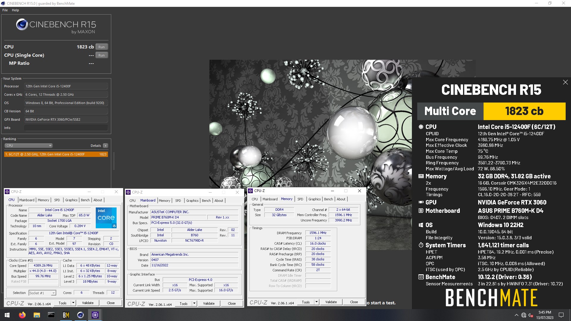Open SPD tab in Mainboard CPU-Z window

pos(178,201)
